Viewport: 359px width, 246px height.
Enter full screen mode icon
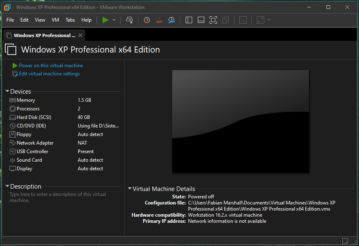(213, 20)
